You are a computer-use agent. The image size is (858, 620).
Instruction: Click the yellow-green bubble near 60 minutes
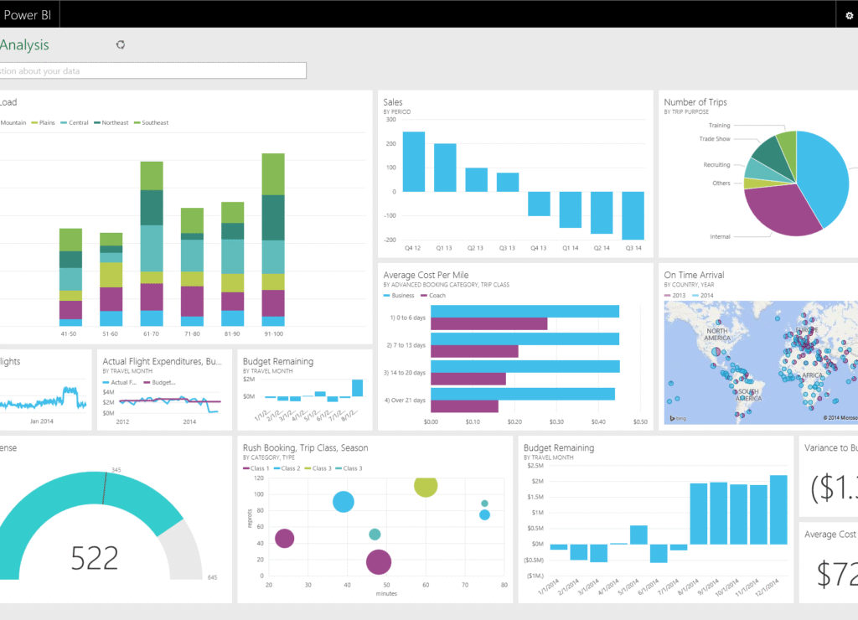426,487
